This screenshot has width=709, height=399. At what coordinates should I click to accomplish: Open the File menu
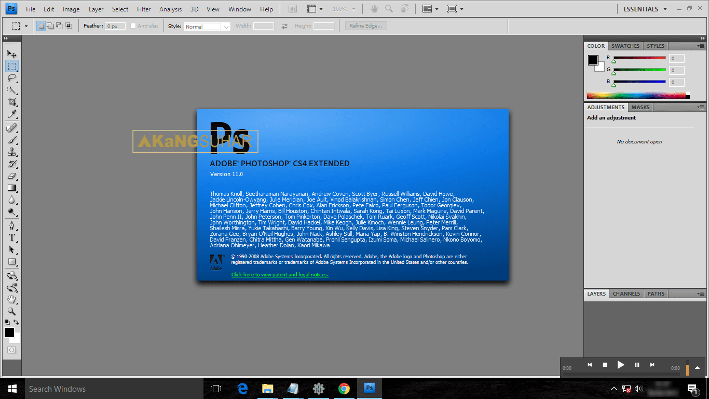[x=31, y=9]
